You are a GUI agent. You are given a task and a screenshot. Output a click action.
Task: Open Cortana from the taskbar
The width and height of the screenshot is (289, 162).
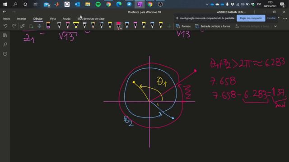point(25,4)
